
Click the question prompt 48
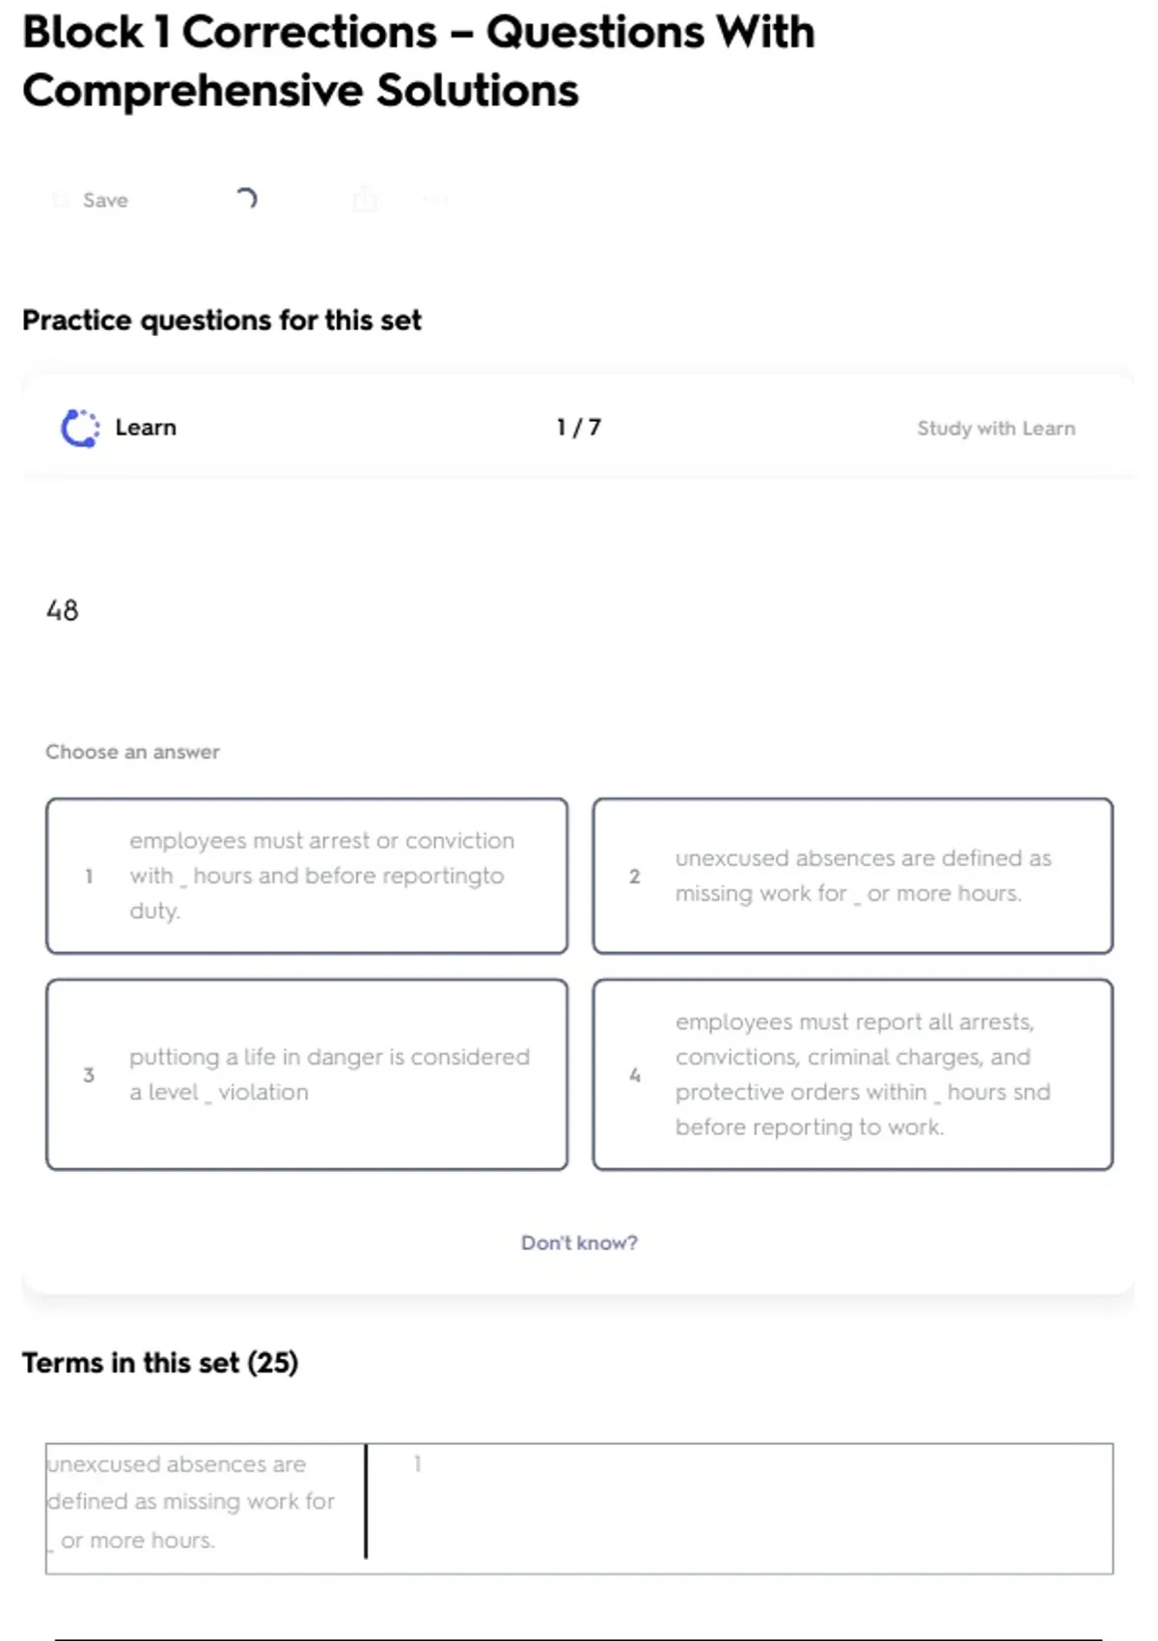[63, 610]
